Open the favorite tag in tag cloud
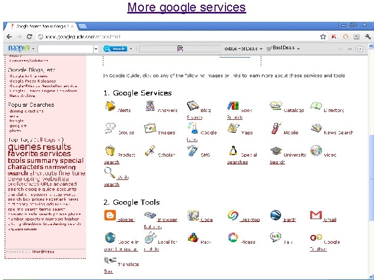 pos(23,153)
